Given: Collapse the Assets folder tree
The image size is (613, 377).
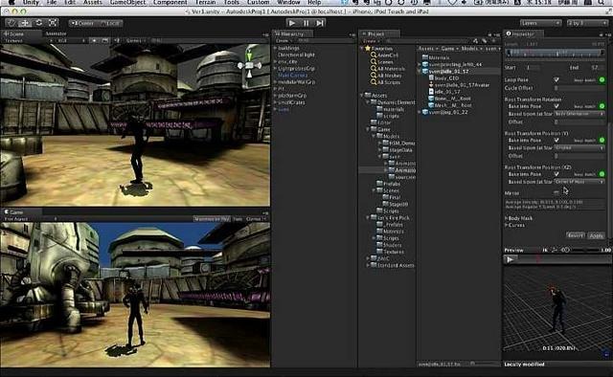Looking at the screenshot, I should pos(362,95).
